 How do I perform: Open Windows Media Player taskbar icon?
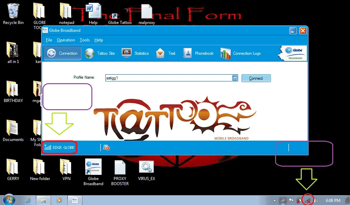point(59,200)
